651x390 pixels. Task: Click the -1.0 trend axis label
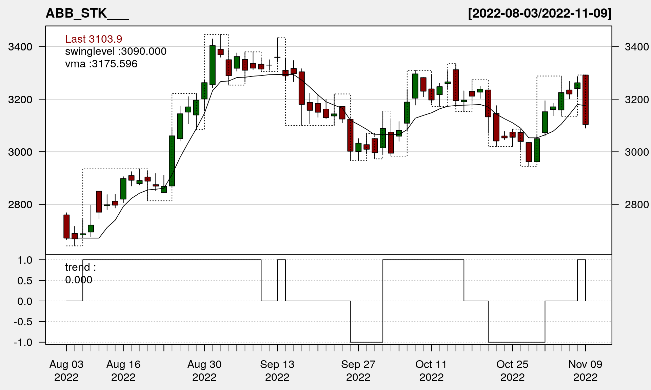(23, 342)
